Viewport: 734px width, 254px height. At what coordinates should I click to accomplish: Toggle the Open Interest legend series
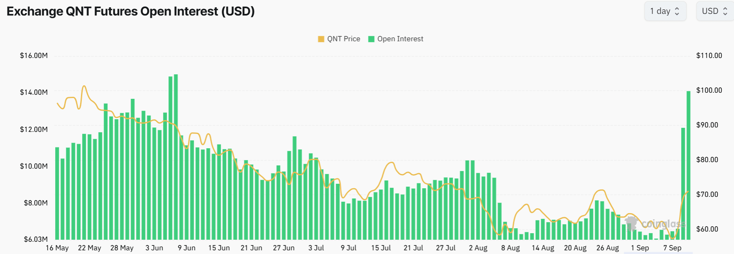(396, 39)
